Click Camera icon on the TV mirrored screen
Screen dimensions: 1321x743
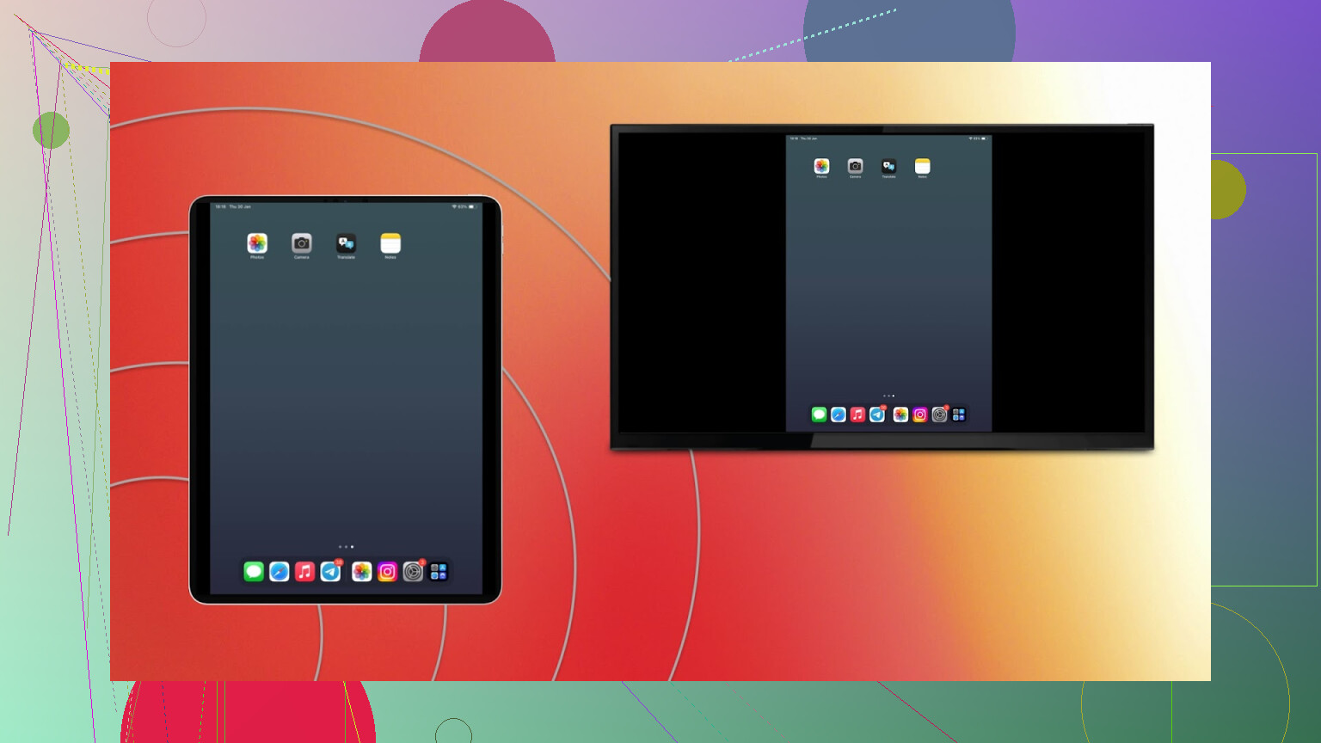(x=855, y=166)
